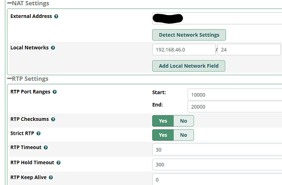The width and height of the screenshot is (282, 185).
Task: Click help icon beside RTP Port Ranges
Action: pyautogui.click(x=55, y=92)
